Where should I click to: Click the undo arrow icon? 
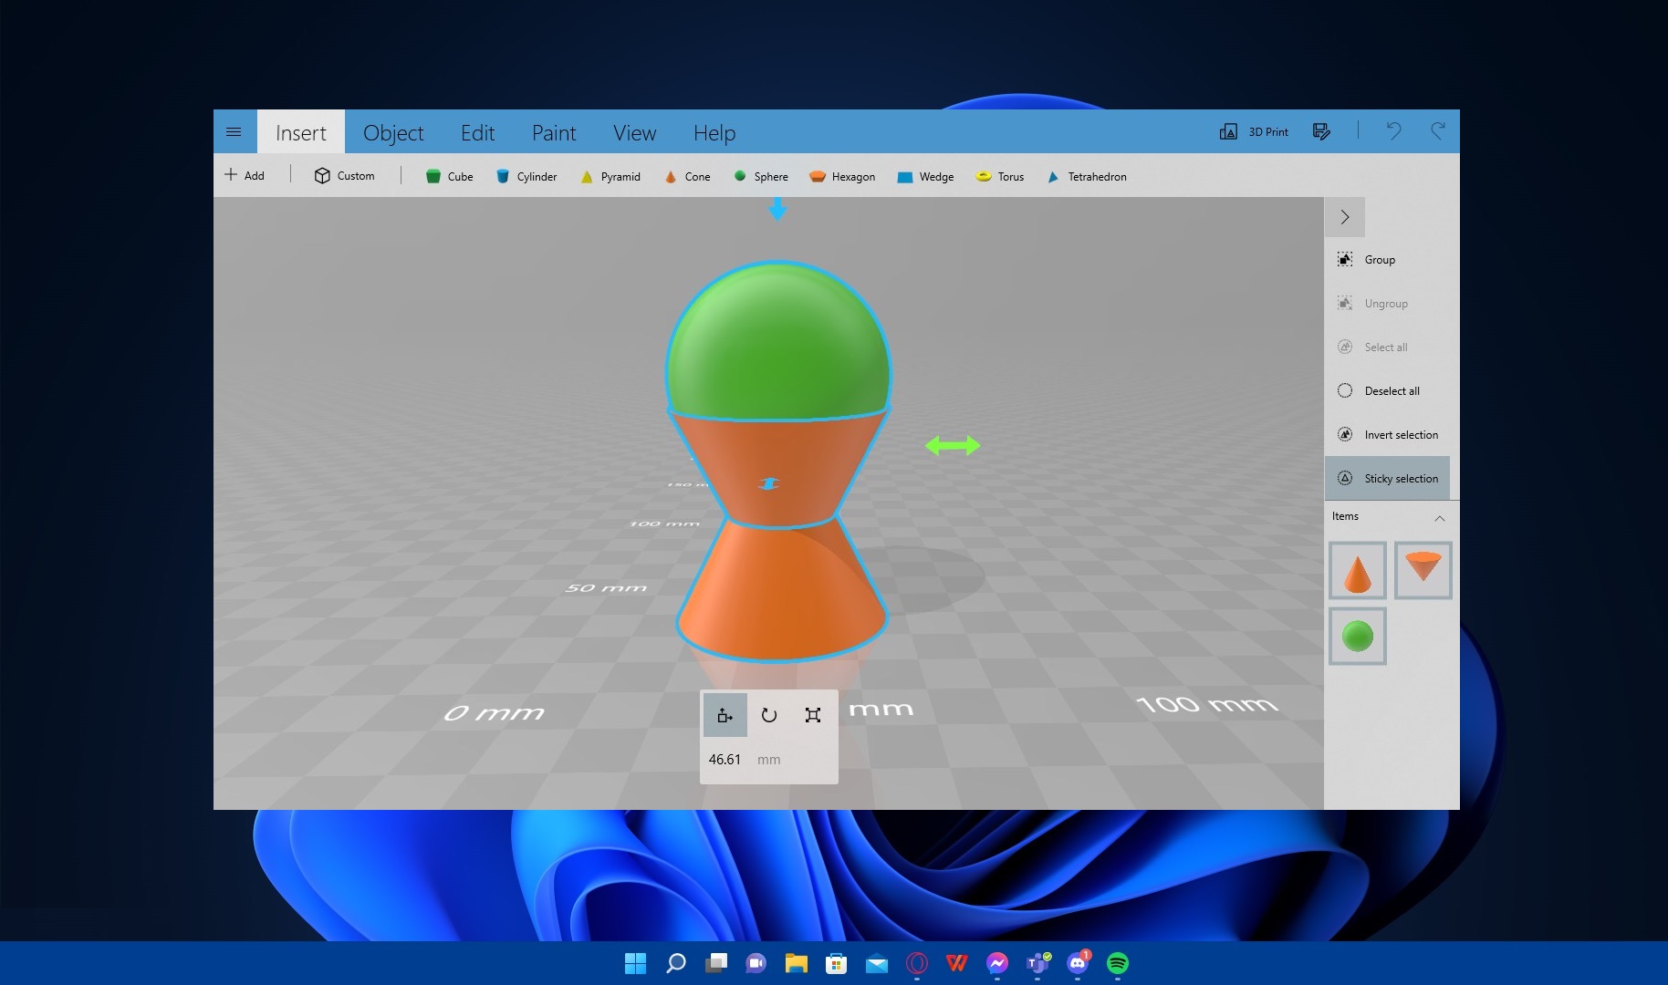point(1393,131)
